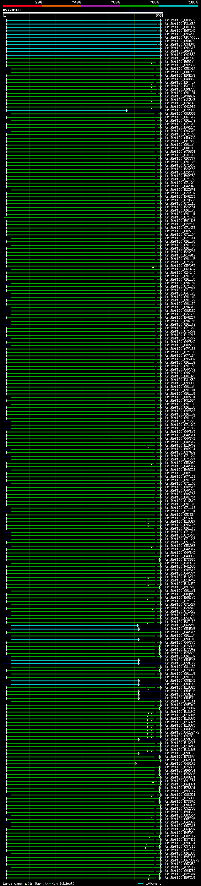Select hit label UniRef100_B4FQP4

click(x=180, y=832)
